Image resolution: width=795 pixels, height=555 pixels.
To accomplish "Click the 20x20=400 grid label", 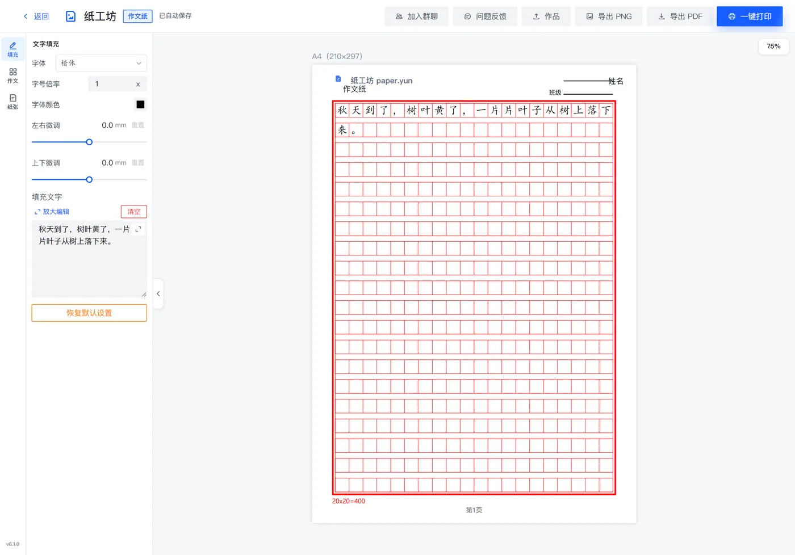I will 349,501.
